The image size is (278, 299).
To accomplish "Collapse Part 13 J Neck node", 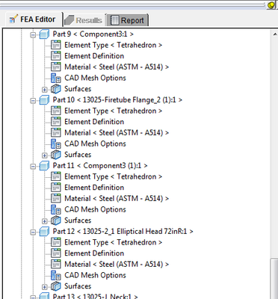I will coord(33,298).
